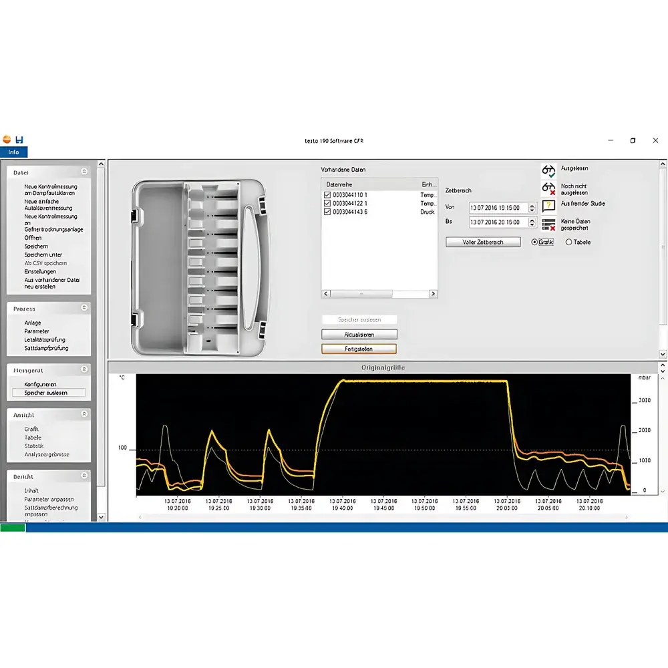Switch to the Info tab

coord(12,152)
